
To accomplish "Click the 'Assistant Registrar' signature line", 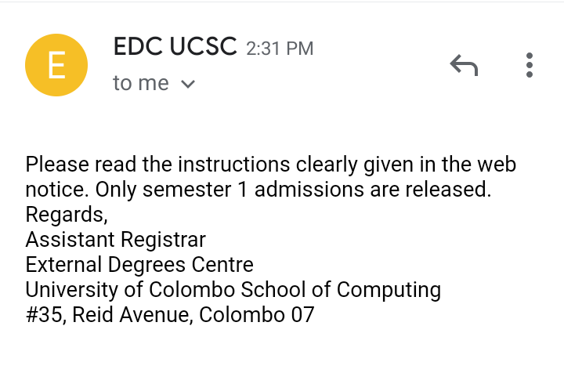I will [115, 240].
